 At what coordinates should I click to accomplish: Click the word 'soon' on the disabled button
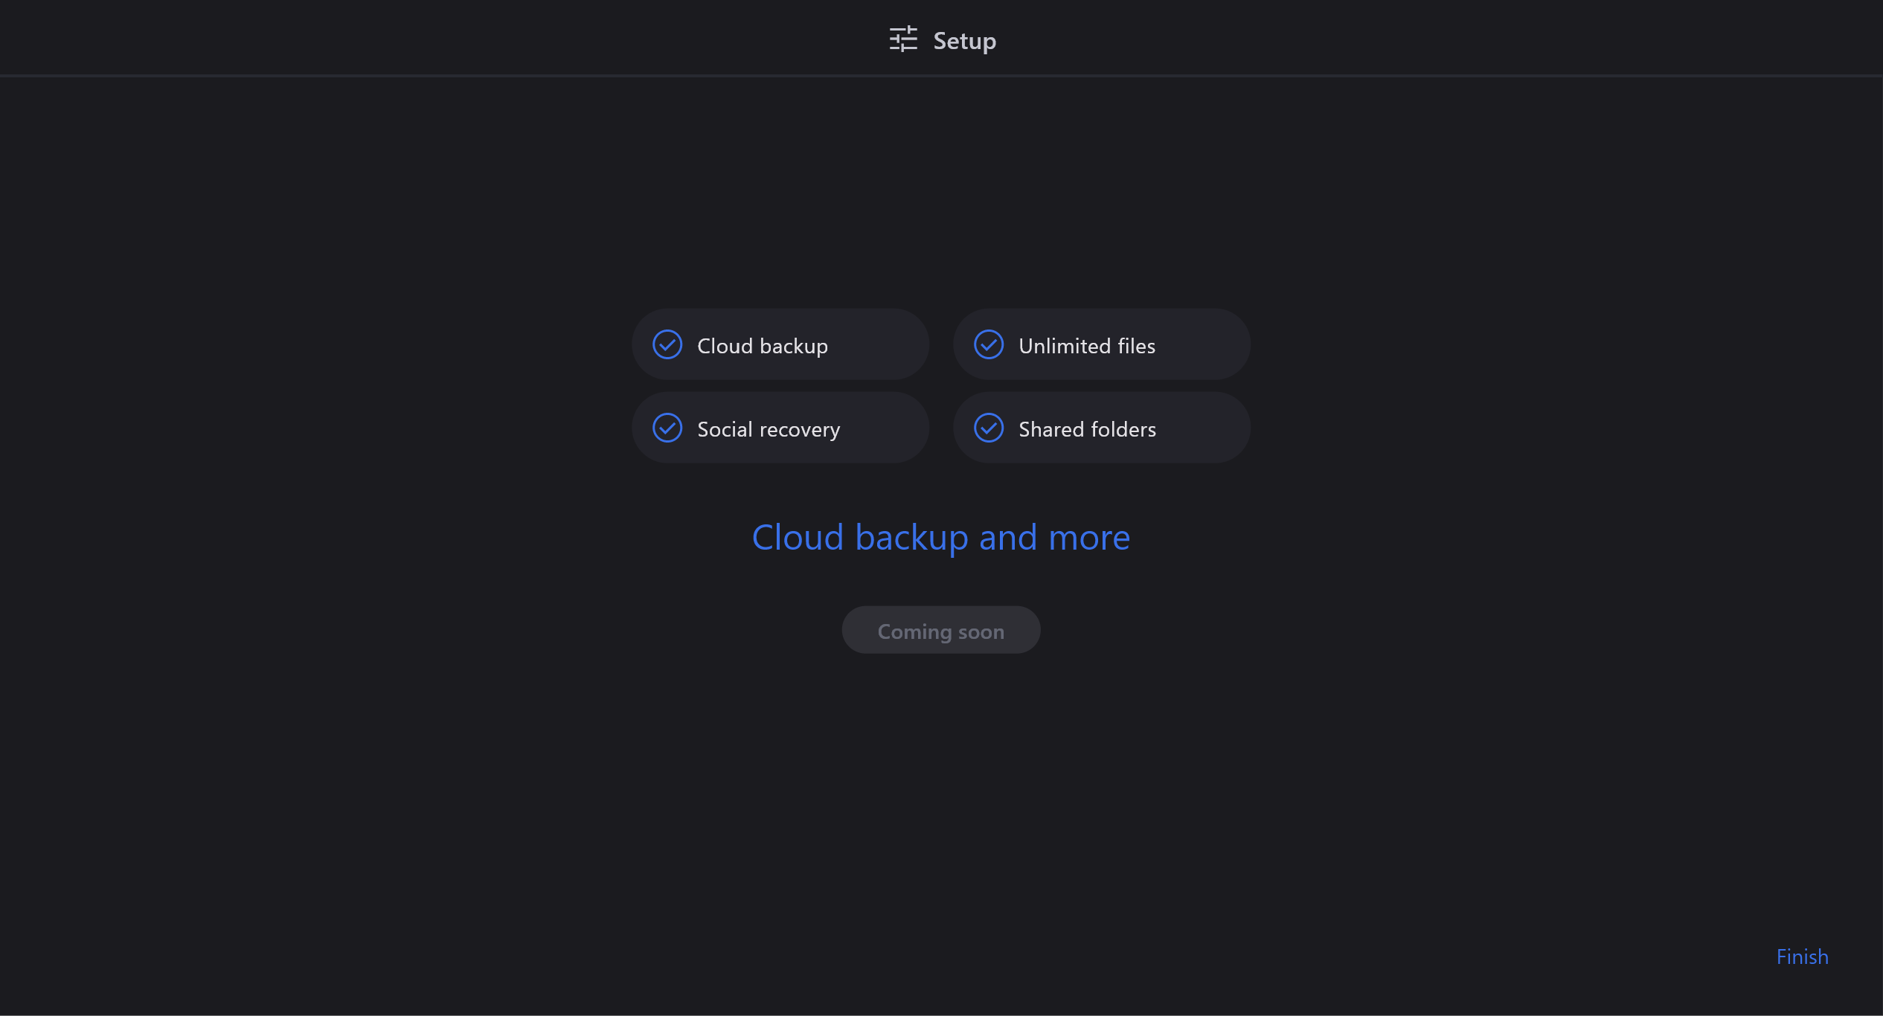pos(981,632)
